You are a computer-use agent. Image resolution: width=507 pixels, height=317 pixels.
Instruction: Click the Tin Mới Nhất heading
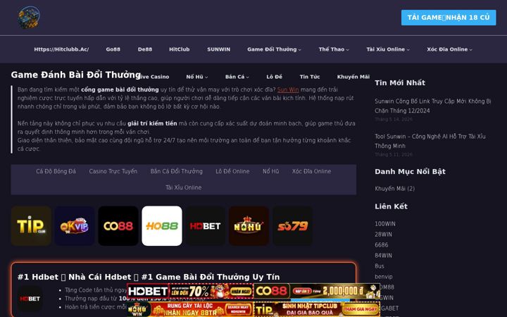(400, 83)
